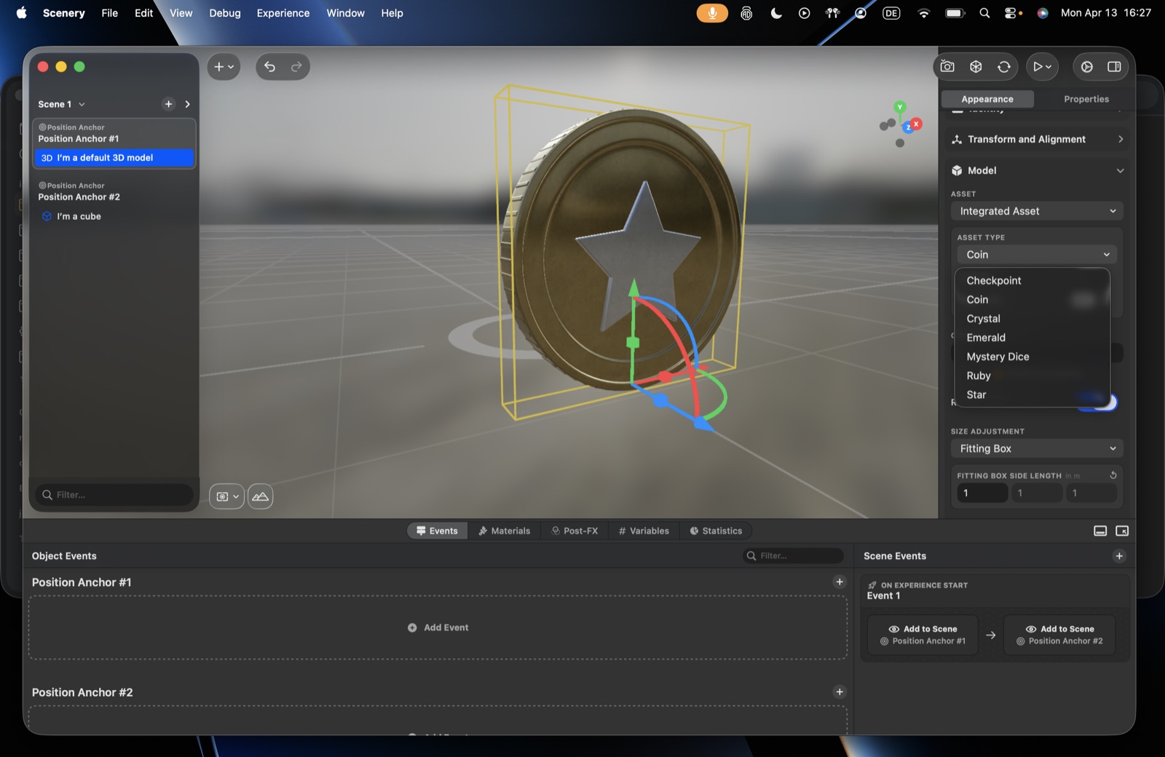Toggle the right inspector sidebar
This screenshot has height=757, width=1165.
point(1114,66)
